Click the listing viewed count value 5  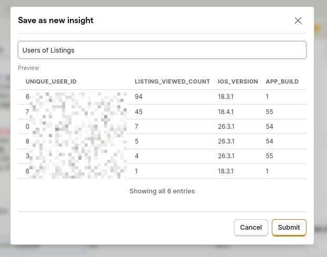[x=137, y=141]
